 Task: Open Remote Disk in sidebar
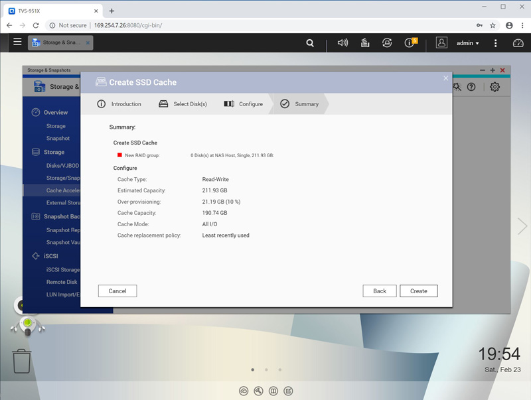[62, 282]
